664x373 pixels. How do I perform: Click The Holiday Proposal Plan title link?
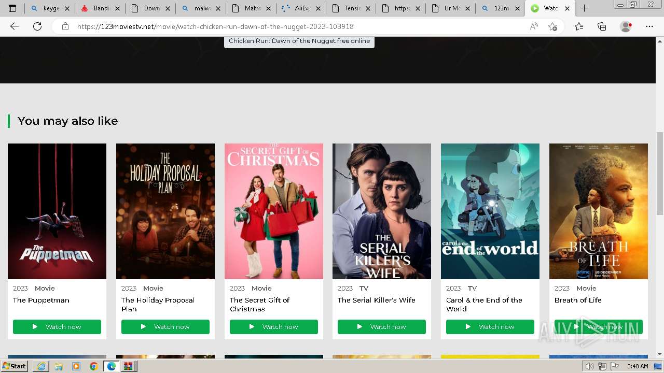coord(158,305)
